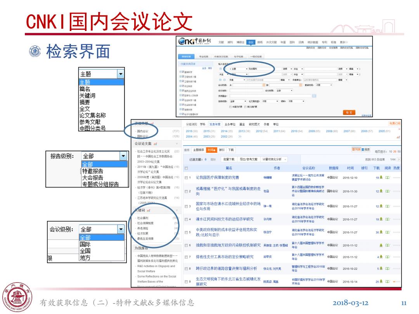Check the box for result 4
This screenshot has height=314, width=419.
[186, 219]
